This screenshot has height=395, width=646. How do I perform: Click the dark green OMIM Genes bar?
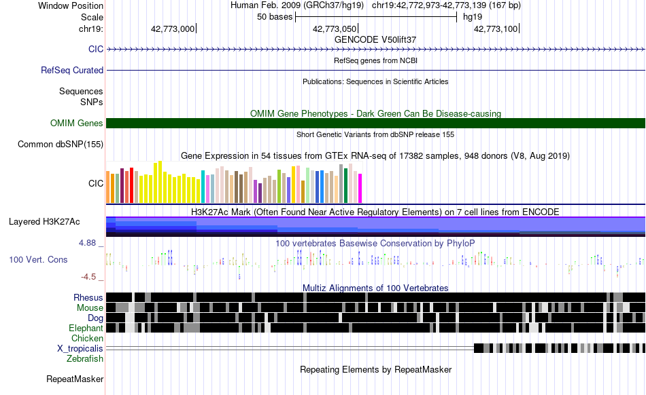coord(376,123)
